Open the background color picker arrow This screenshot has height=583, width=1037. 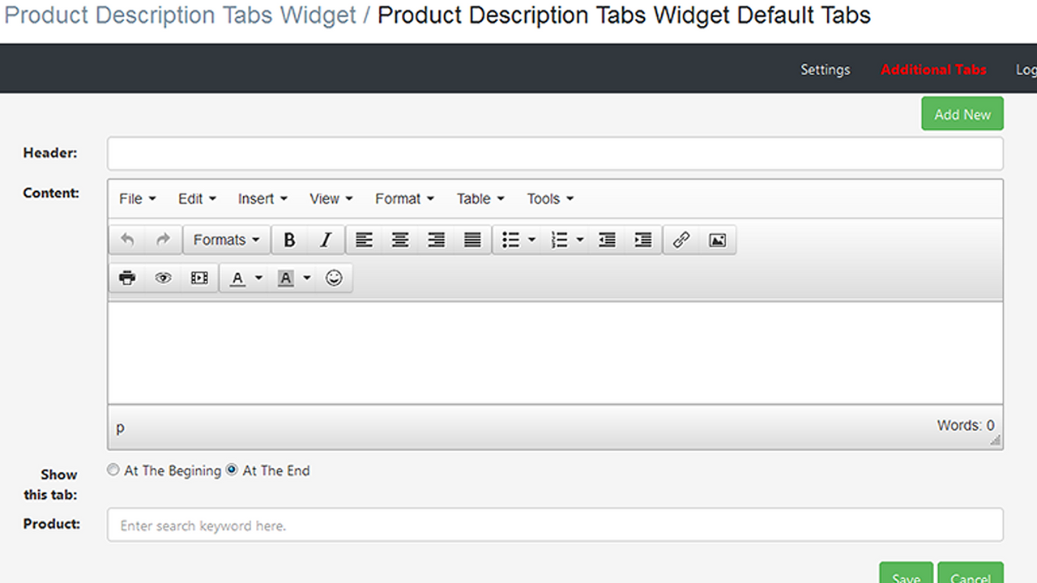(x=307, y=278)
